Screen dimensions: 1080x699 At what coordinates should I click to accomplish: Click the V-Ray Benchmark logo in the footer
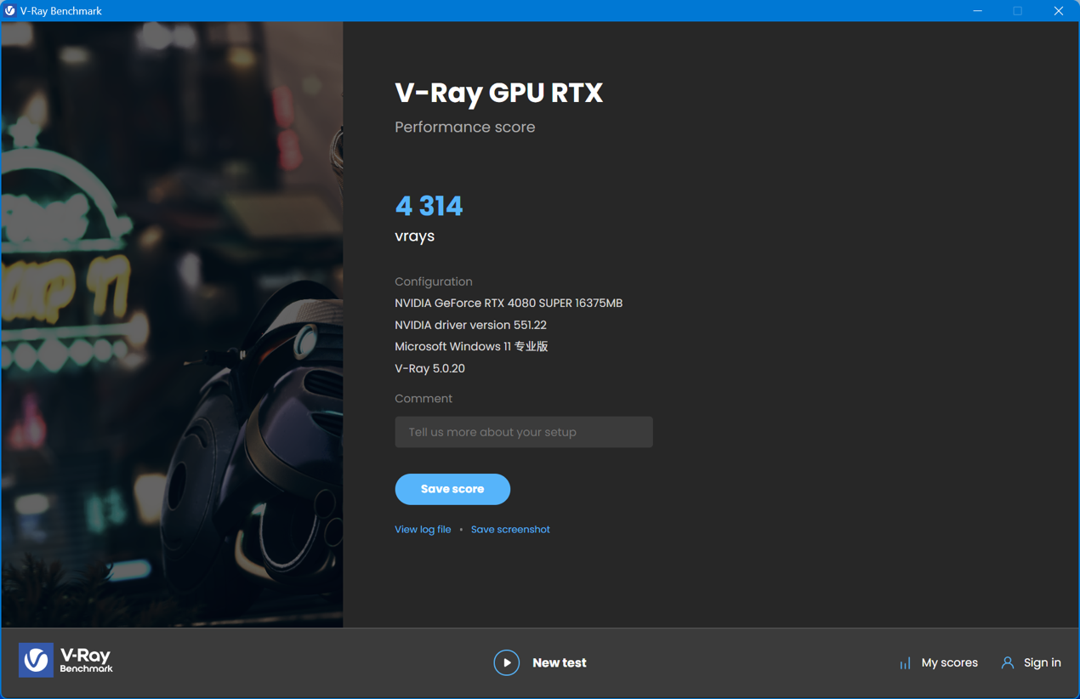pos(65,660)
